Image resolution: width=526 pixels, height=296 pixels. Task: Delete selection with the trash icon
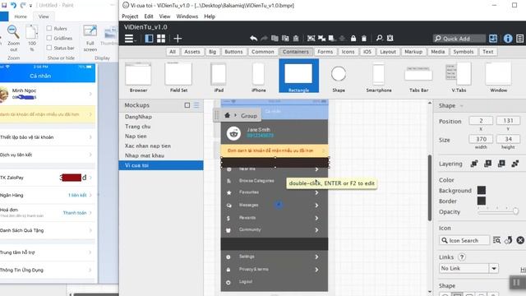(364, 39)
